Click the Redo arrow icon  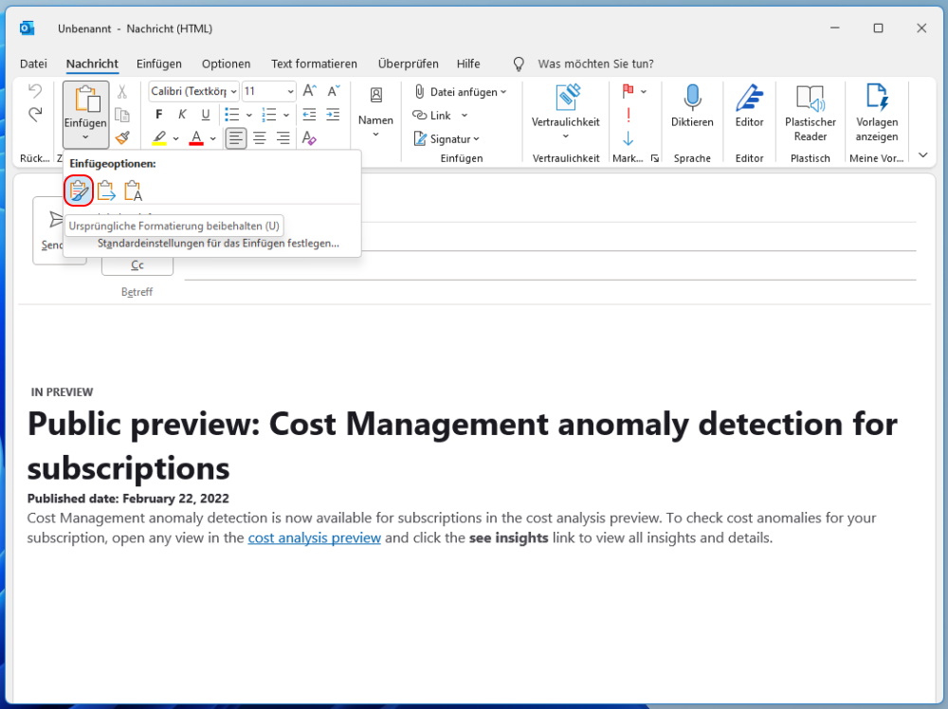[35, 115]
